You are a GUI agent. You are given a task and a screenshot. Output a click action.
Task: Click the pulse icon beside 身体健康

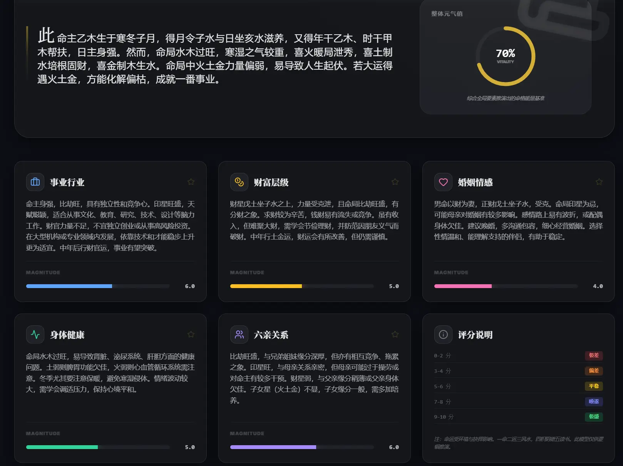pyautogui.click(x=35, y=334)
